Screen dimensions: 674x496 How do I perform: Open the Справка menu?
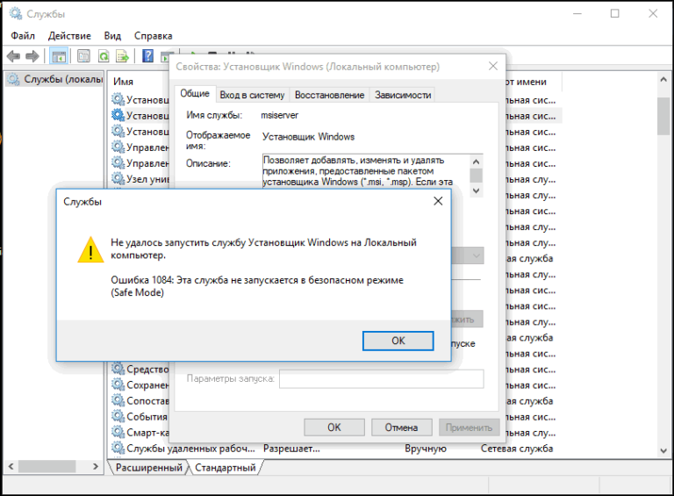pyautogui.click(x=153, y=36)
